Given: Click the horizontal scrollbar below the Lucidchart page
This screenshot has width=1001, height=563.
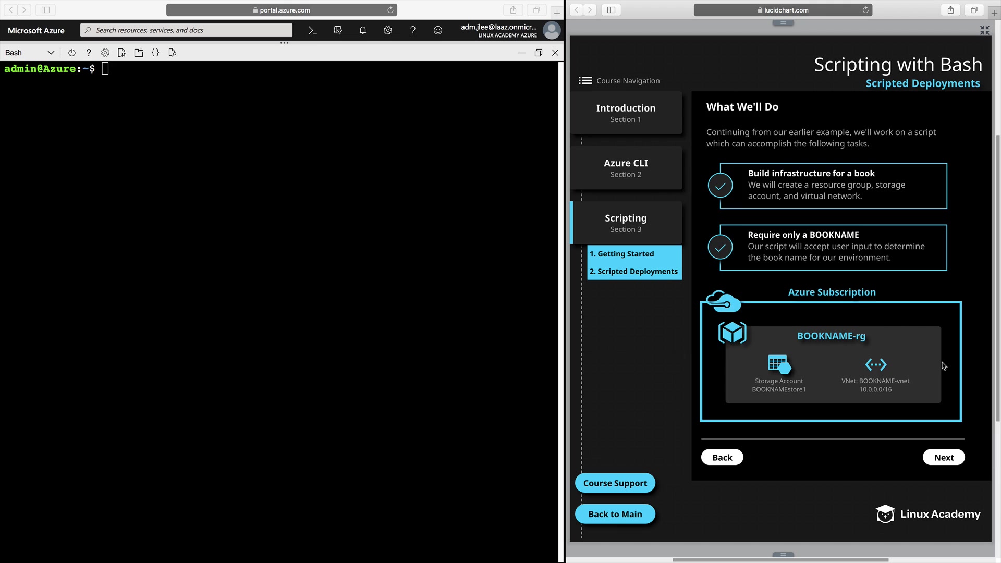Looking at the screenshot, I should 780,560.
